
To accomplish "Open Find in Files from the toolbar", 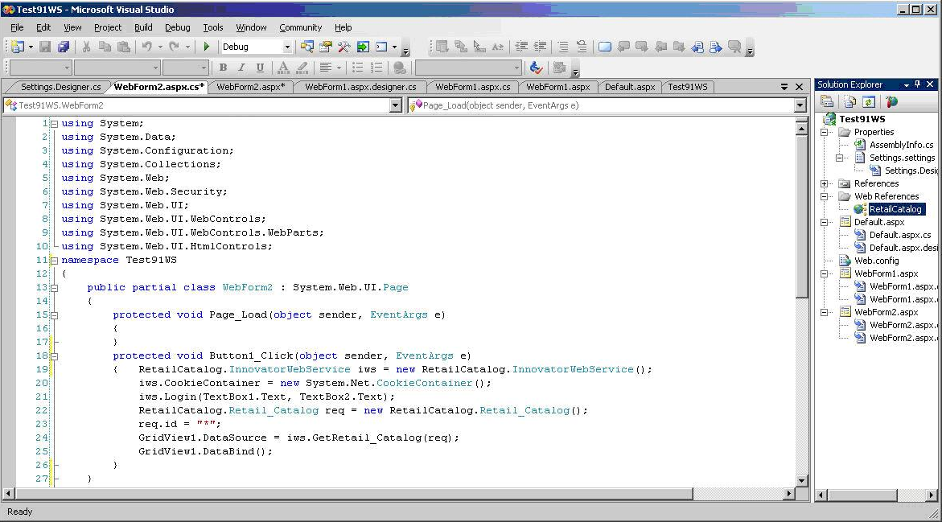I will pos(307,47).
